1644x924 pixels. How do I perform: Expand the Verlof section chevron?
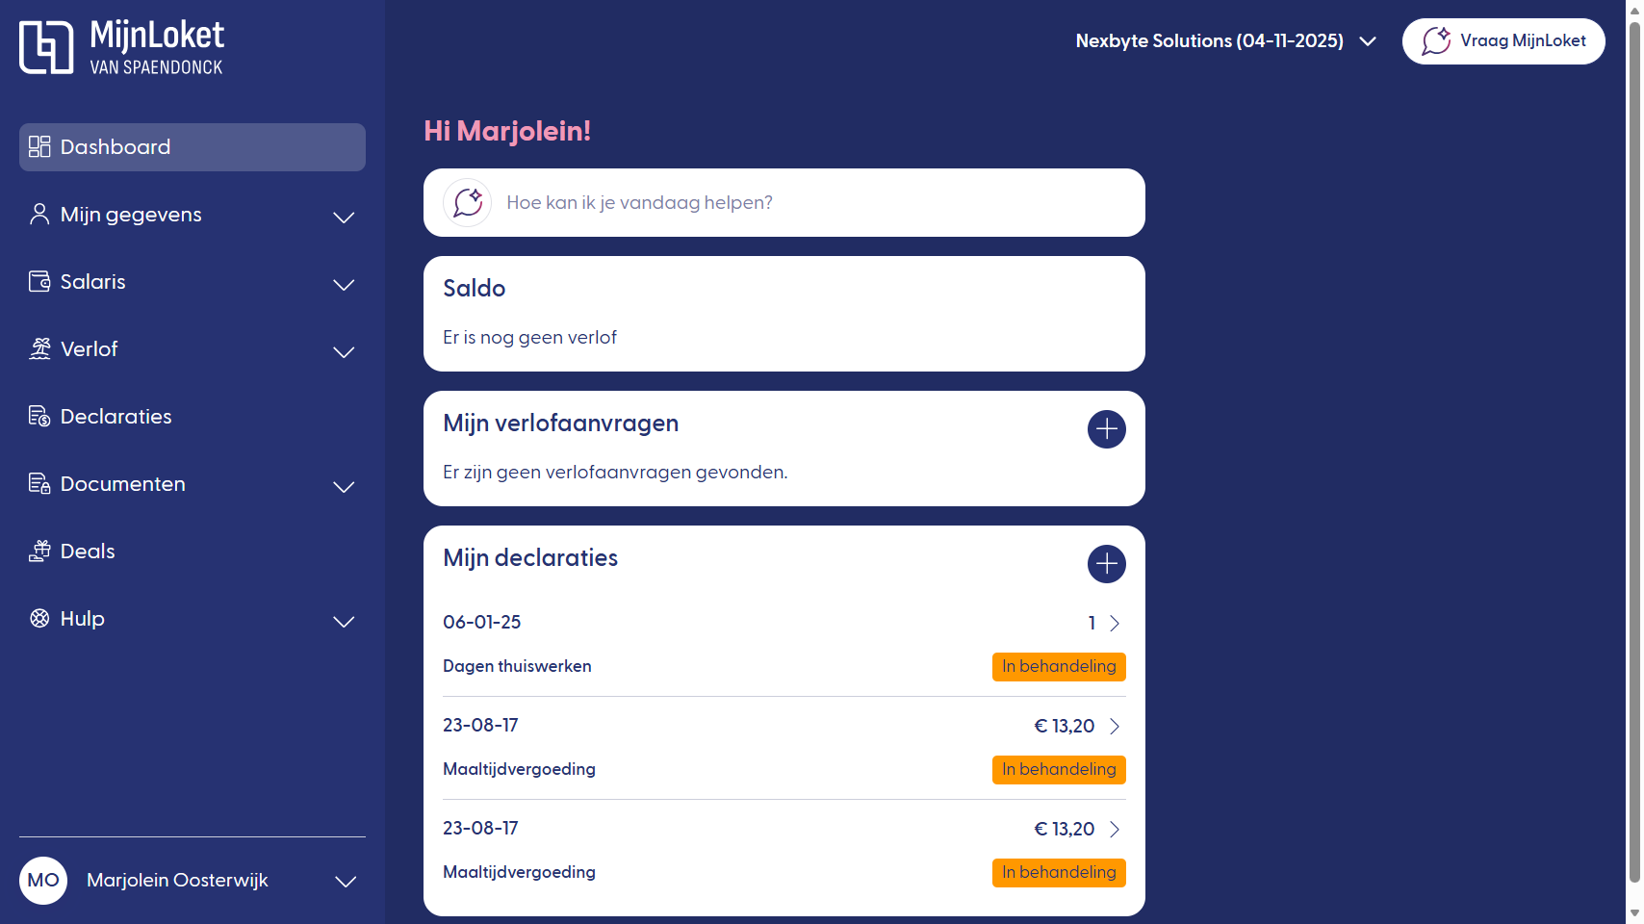[344, 352]
